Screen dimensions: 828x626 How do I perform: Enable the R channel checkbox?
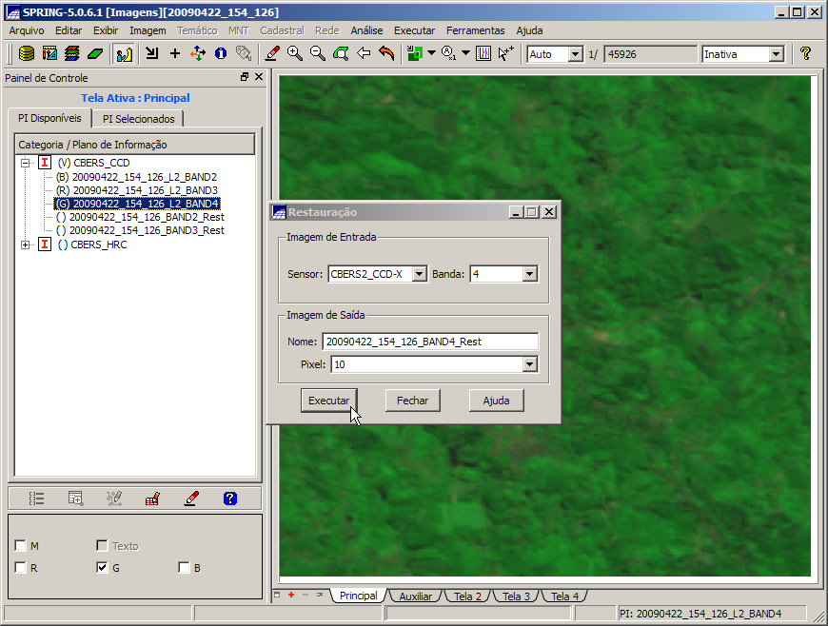click(21, 568)
